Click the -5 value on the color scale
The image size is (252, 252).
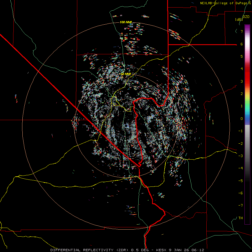[x=241, y=181]
